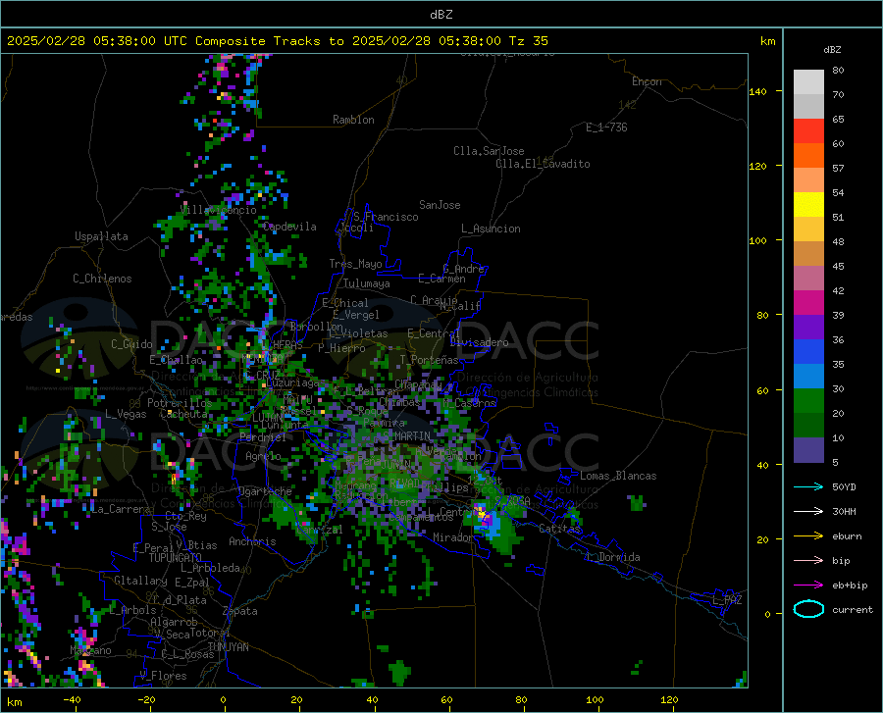Image resolution: width=883 pixels, height=713 pixels.
Task: Click the cyan 50YD arrow legend icon
Action: [808, 486]
